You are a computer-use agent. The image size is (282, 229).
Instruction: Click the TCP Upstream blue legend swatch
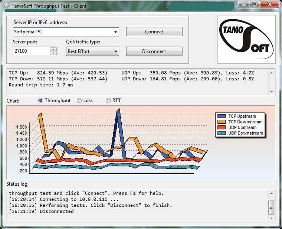click(x=222, y=116)
